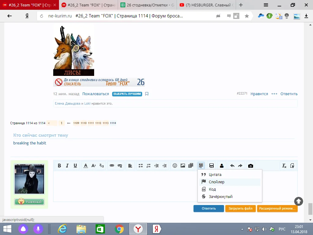Go to page 1113
Screen dimensions: 313x235
pyautogui.click(x=105, y=123)
